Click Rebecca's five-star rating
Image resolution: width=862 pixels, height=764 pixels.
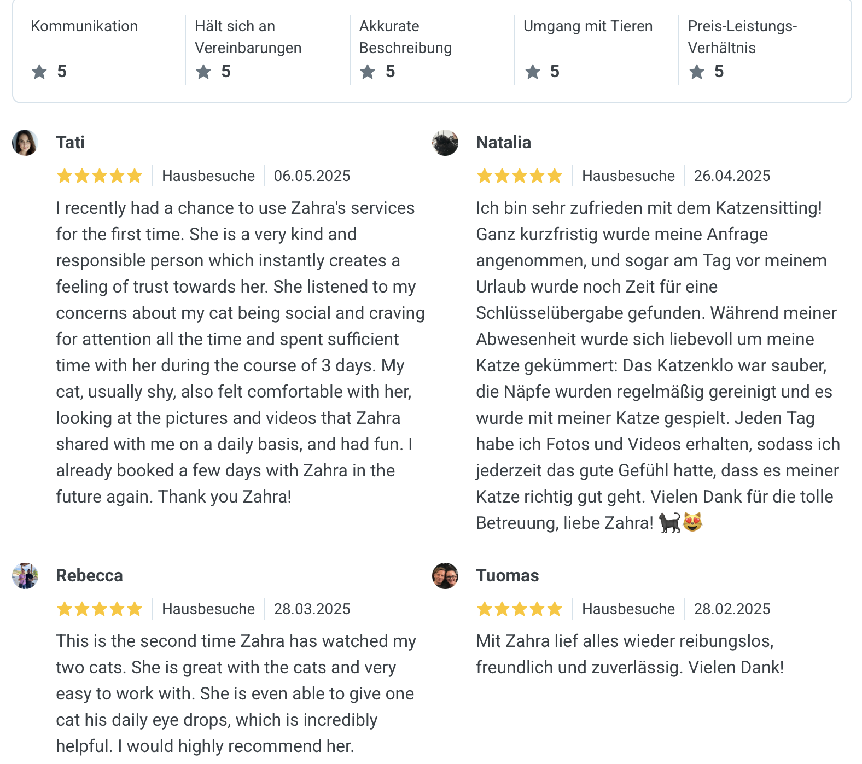point(99,609)
